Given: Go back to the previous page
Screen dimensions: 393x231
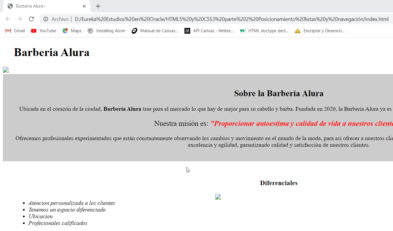Looking at the screenshot, I should point(8,19).
